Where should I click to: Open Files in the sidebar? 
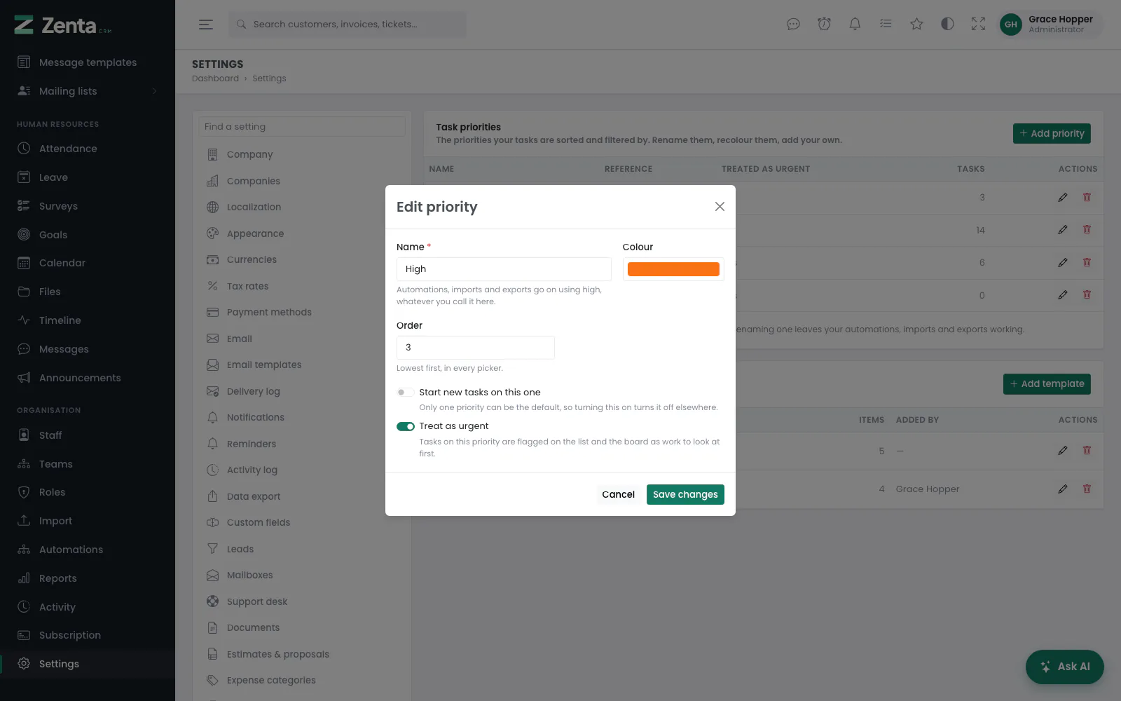point(88,292)
